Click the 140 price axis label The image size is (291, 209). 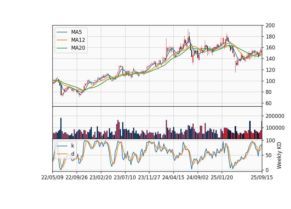tap(270, 59)
